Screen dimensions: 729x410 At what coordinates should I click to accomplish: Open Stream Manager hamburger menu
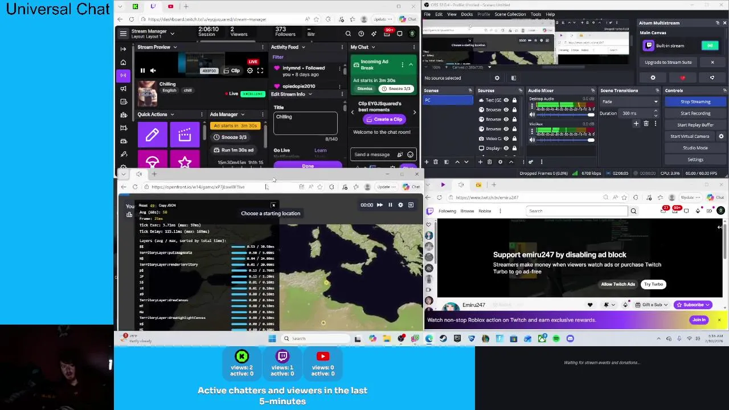coord(123,34)
